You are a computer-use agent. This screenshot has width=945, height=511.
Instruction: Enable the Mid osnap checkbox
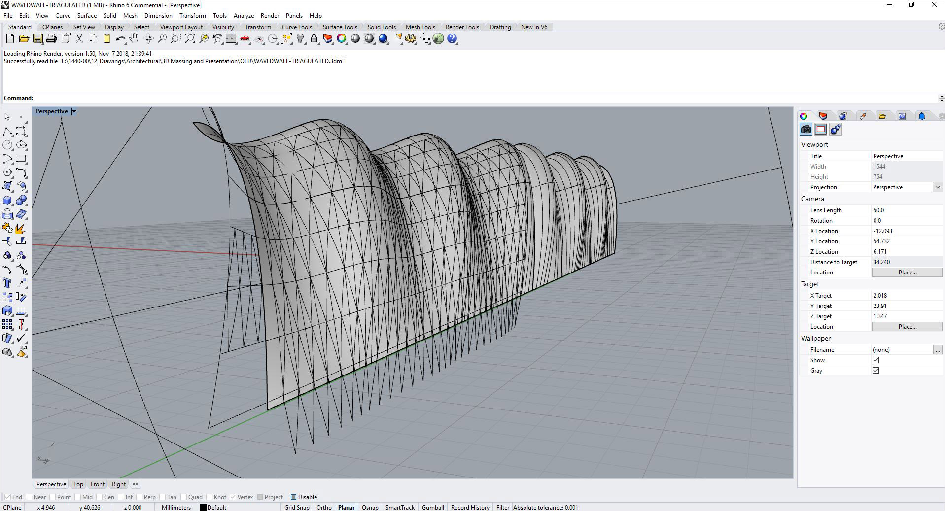tap(78, 497)
